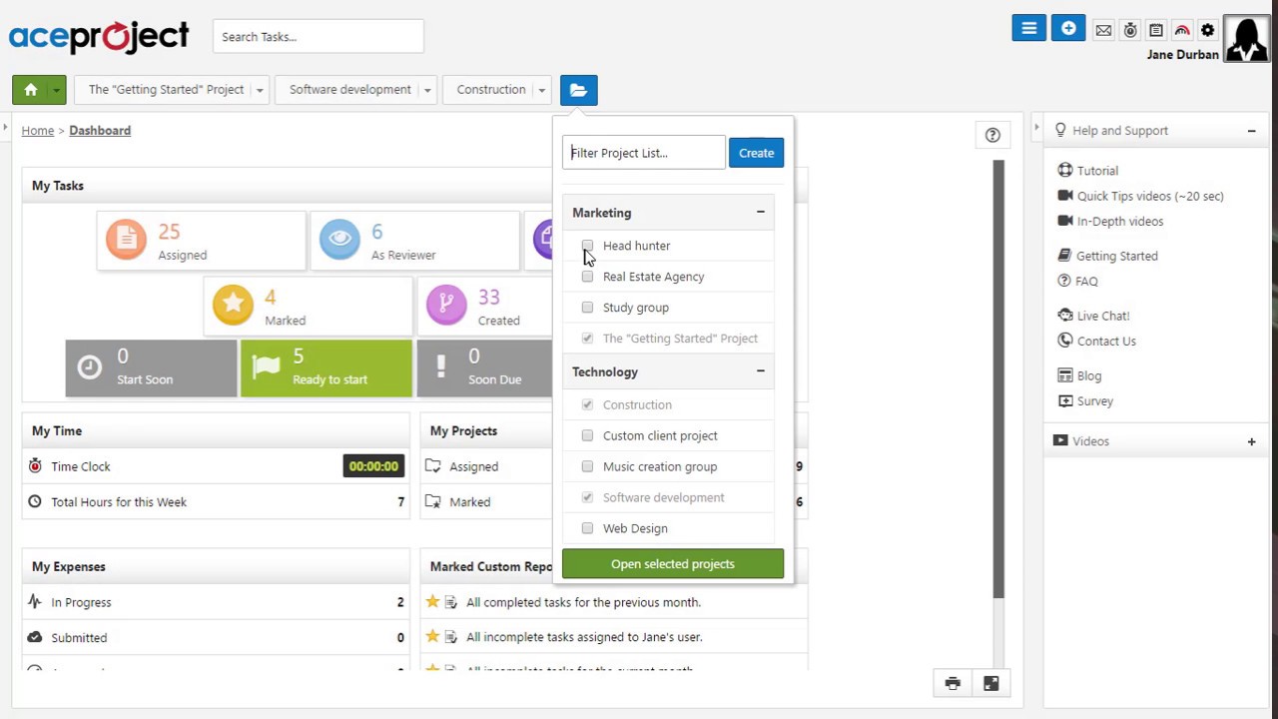Screen dimensions: 1278x719
Task: Open dropdown arrow of Software development tab
Action: coord(427,90)
